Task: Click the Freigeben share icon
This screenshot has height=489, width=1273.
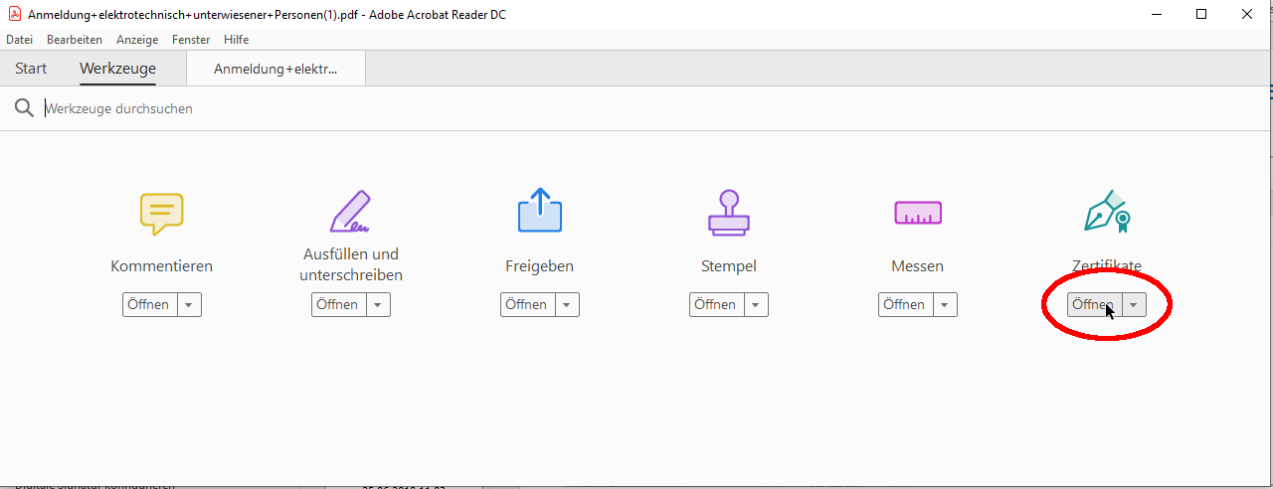Action: [539, 212]
